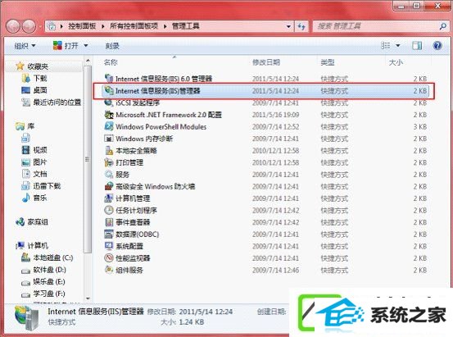
Task: Open the help question mark icon
Action: click(437, 45)
